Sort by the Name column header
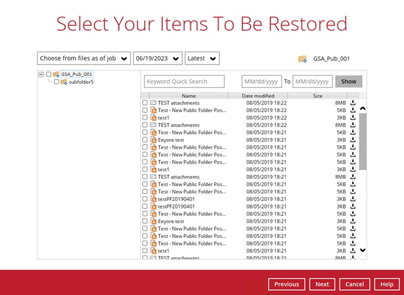404x295 pixels. click(x=189, y=96)
